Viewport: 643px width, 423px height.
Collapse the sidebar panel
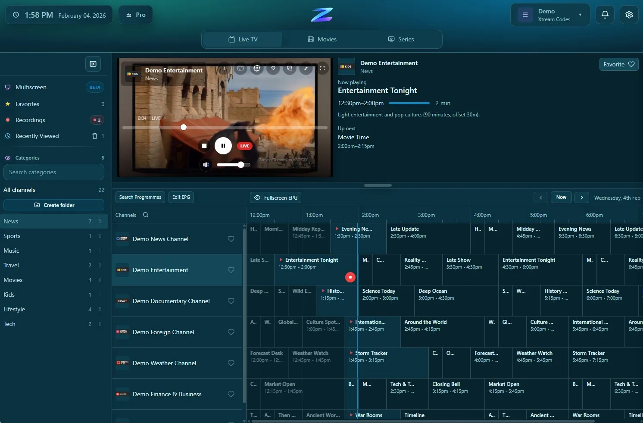pyautogui.click(x=93, y=64)
